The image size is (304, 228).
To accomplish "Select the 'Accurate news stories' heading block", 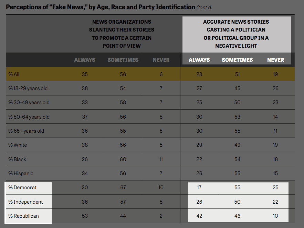I will 236,34.
